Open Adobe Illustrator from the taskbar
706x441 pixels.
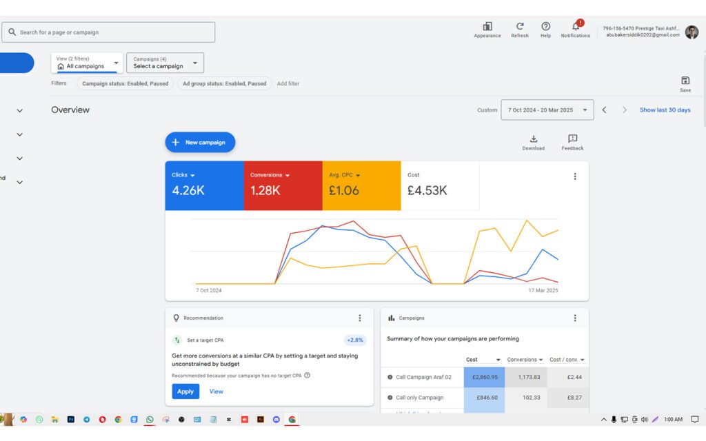click(x=260, y=419)
